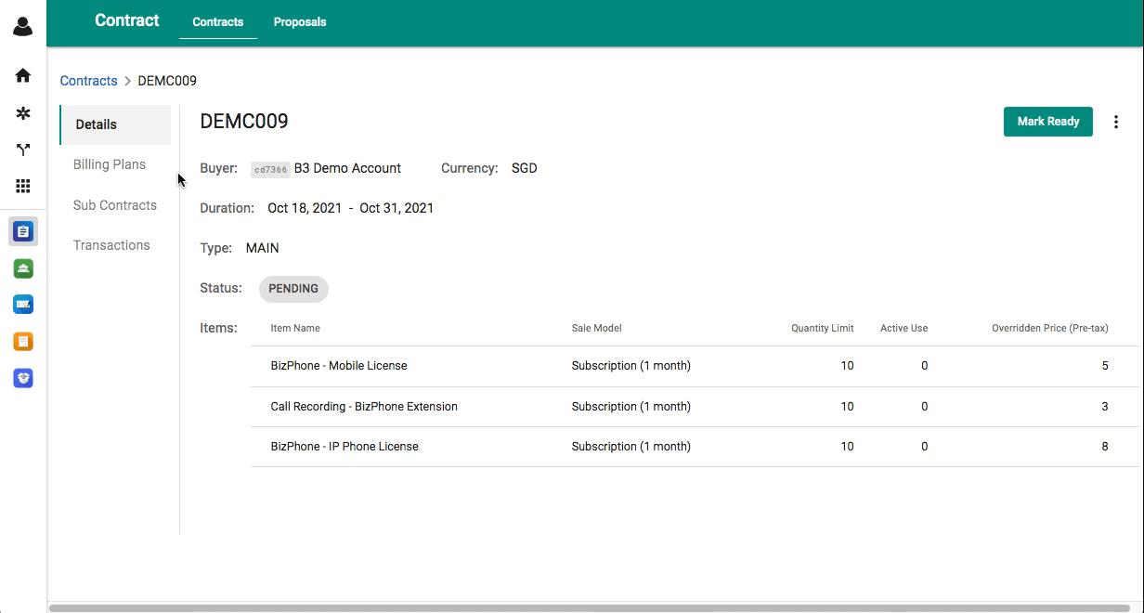This screenshot has width=1144, height=613.
Task: Click Quantity Limit 10 for IP Phone License
Action: pyautogui.click(x=847, y=447)
